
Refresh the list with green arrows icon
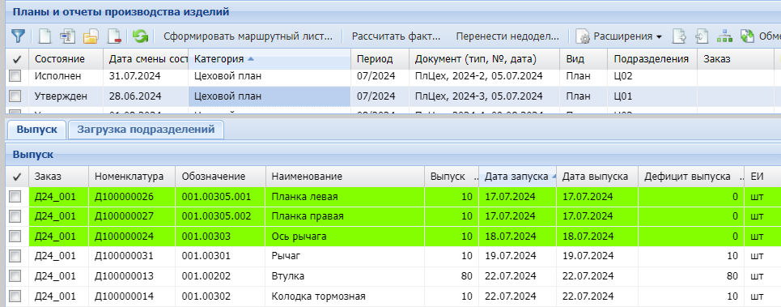[141, 36]
